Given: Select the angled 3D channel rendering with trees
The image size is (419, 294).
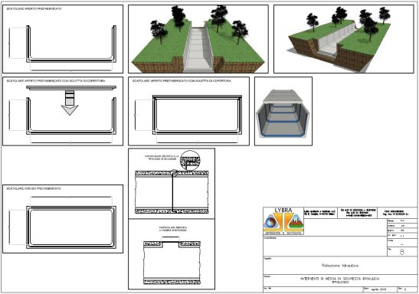Looking at the screenshot, I should pyautogui.click(x=344, y=39).
